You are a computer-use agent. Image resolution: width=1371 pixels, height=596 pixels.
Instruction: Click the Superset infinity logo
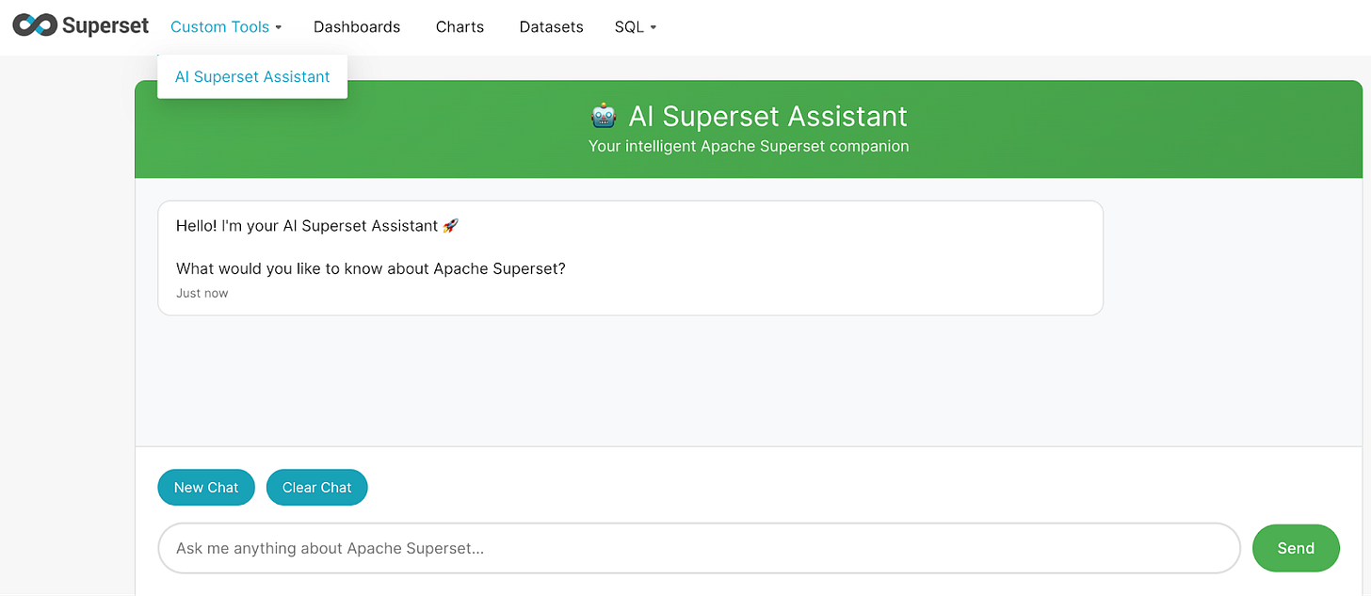click(35, 26)
